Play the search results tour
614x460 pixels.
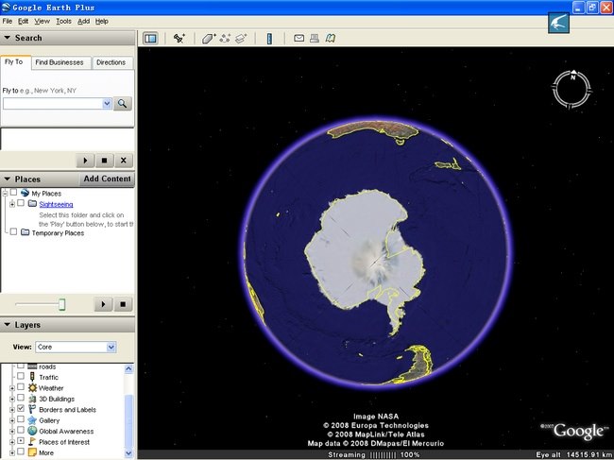[x=85, y=161]
